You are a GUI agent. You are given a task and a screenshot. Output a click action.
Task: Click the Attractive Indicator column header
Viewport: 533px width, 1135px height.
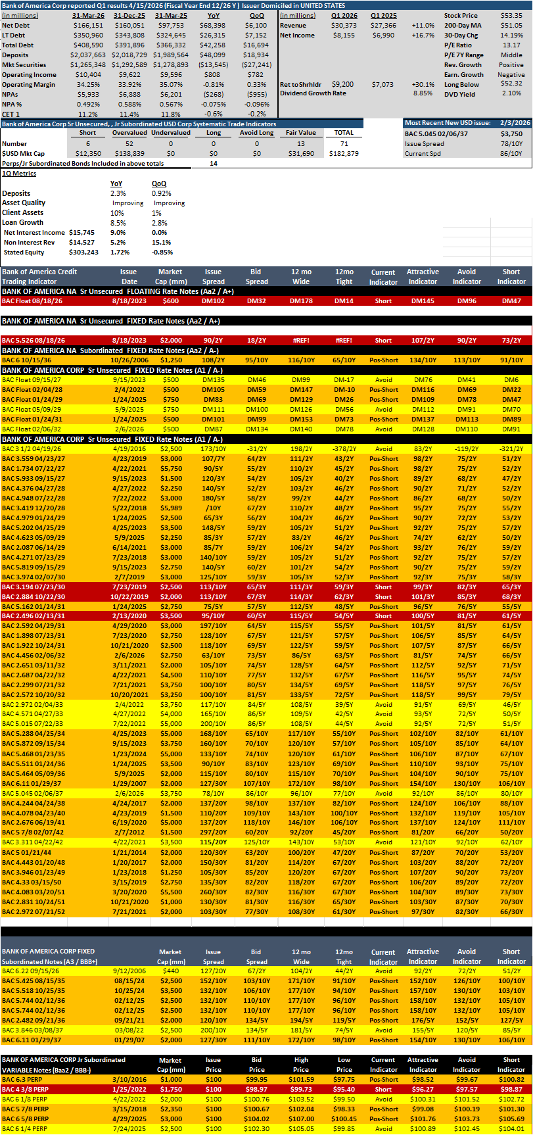pos(423,276)
